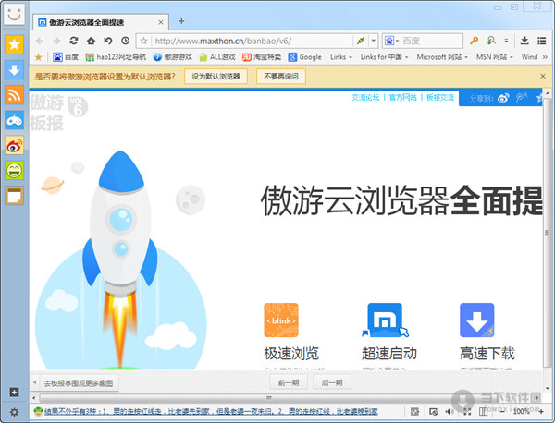Go forward to next page
The image size is (555, 423).
point(56,41)
